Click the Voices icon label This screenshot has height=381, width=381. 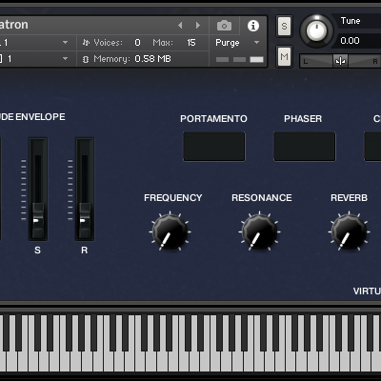(86, 43)
